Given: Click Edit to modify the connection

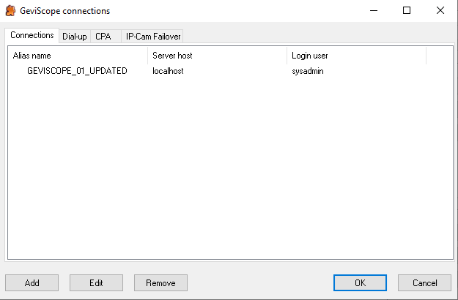Looking at the screenshot, I should coord(96,282).
